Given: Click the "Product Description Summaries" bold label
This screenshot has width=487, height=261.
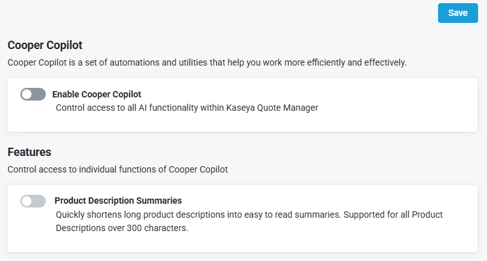Looking at the screenshot, I should point(118,201).
